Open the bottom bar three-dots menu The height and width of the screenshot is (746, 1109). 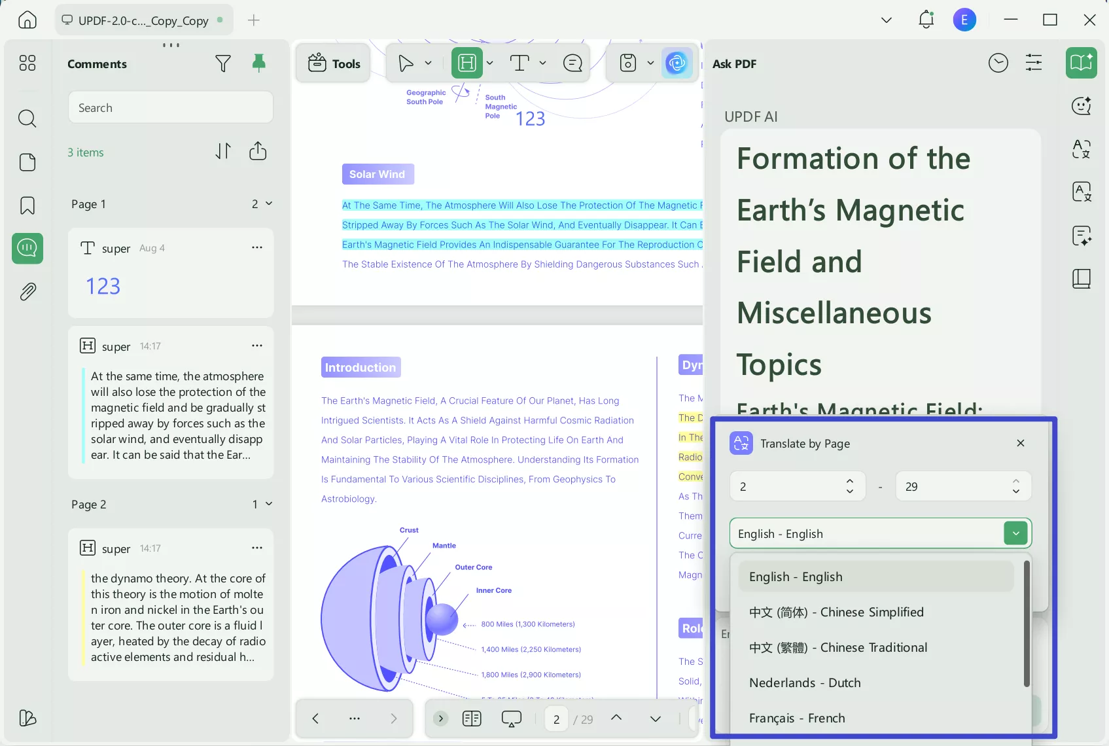tap(355, 719)
